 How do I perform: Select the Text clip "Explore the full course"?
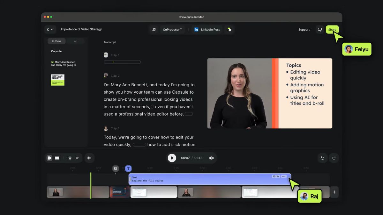tap(210, 179)
